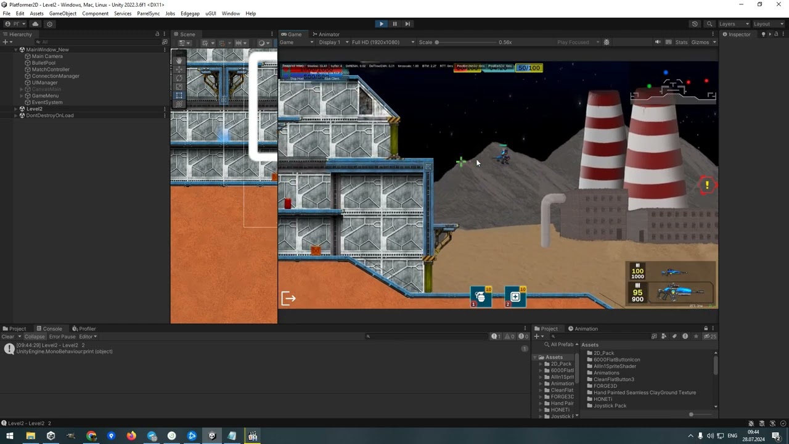Click the bug icon in Game toolbar

(x=607, y=43)
